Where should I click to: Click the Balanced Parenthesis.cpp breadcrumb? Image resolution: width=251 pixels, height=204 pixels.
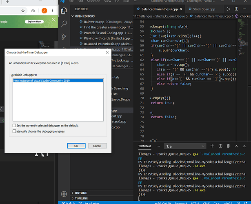(212, 16)
